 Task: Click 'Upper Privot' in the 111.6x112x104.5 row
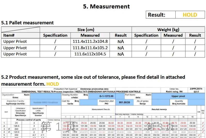point(15,54)
